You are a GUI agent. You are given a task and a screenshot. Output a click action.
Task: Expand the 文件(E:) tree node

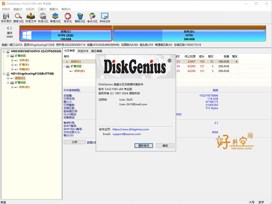pos(12,60)
